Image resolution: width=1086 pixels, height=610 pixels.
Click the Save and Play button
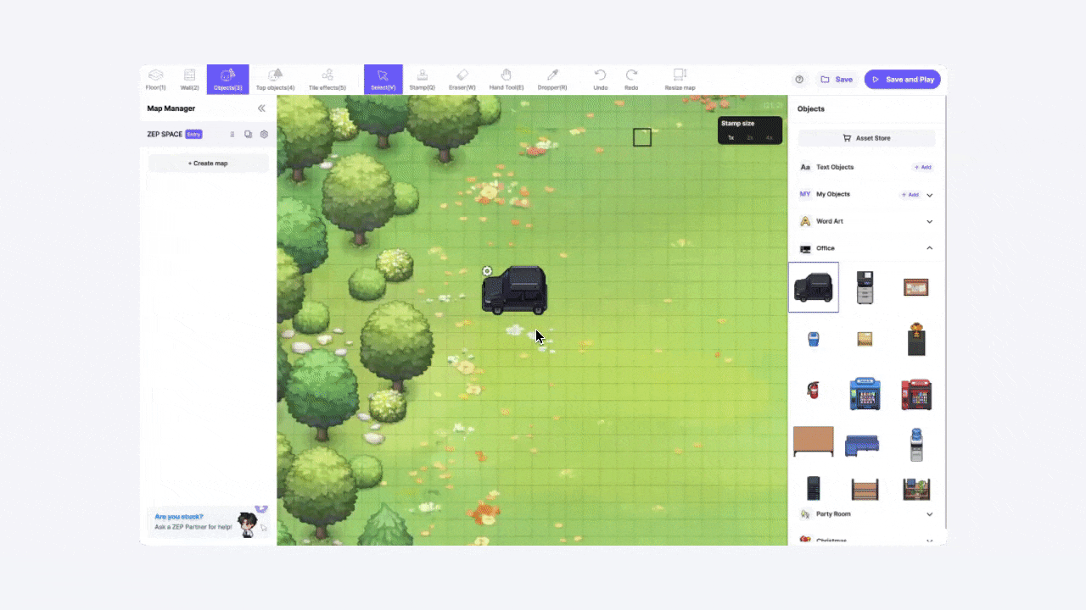coord(903,80)
